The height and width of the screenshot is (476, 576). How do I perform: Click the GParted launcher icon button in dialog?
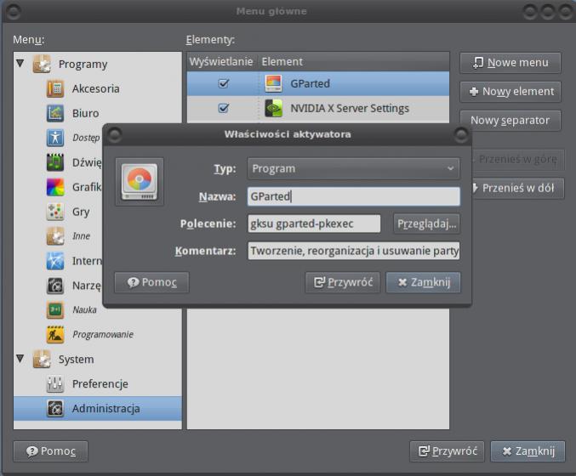(139, 181)
